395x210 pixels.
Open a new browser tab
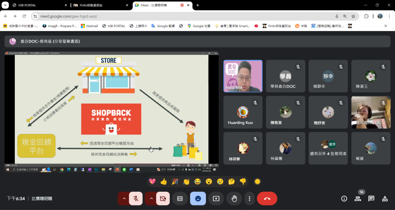[x=198, y=5]
